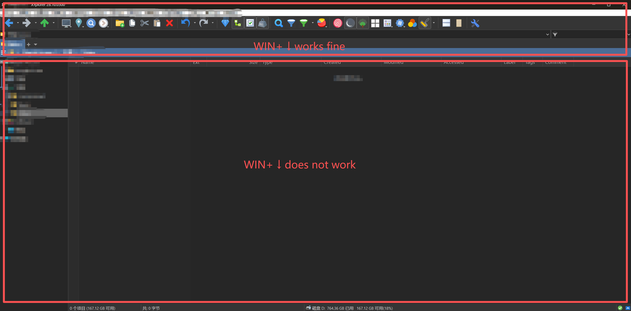Click the red X Delete icon
631x311 pixels.
click(x=169, y=23)
